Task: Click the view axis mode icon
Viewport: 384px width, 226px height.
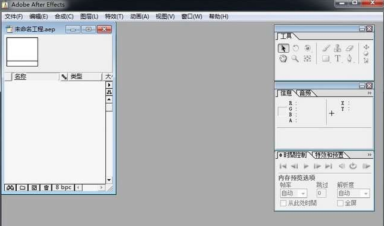Action: point(366,60)
